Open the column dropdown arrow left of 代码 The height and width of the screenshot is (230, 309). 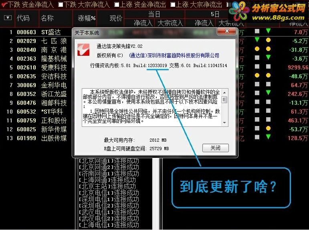(8, 18)
